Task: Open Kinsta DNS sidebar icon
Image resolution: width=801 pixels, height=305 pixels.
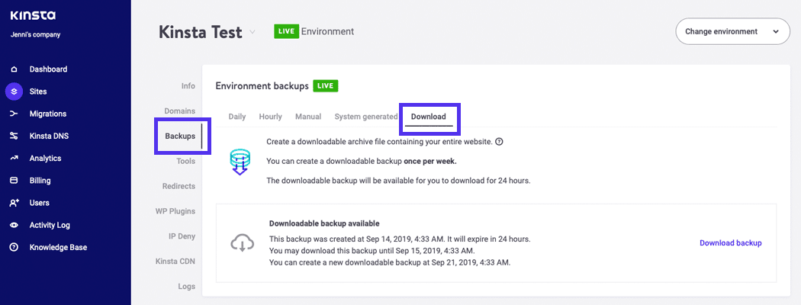Action: (x=14, y=136)
